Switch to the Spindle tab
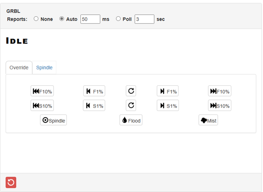 point(44,68)
